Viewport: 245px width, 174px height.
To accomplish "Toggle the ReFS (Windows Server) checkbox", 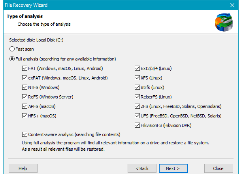I will 24,97.
